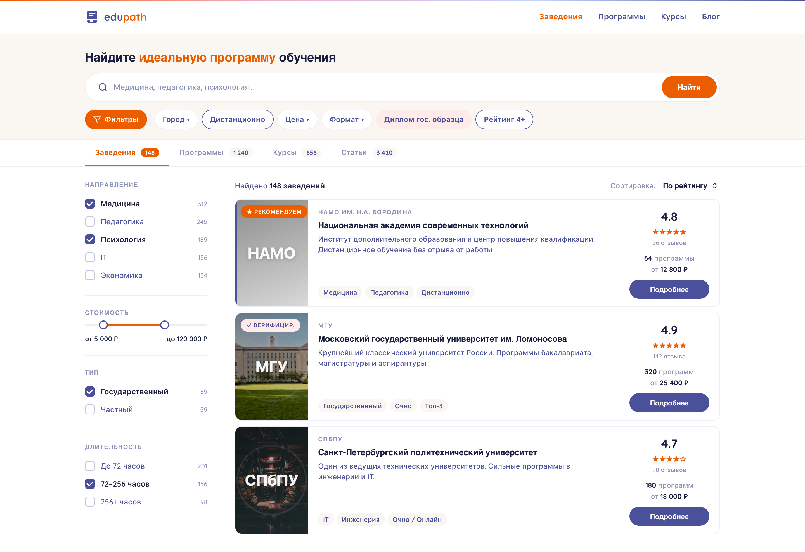Open the Цена dropdown
The height and width of the screenshot is (552, 805).
click(x=297, y=120)
